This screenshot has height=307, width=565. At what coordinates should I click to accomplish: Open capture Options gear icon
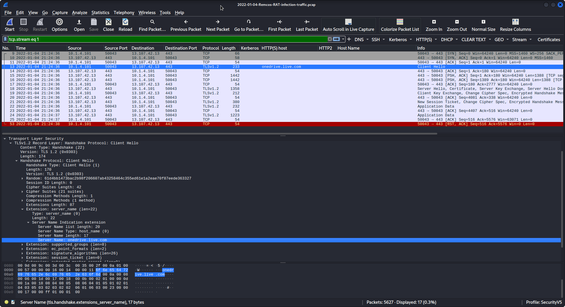pos(59,22)
